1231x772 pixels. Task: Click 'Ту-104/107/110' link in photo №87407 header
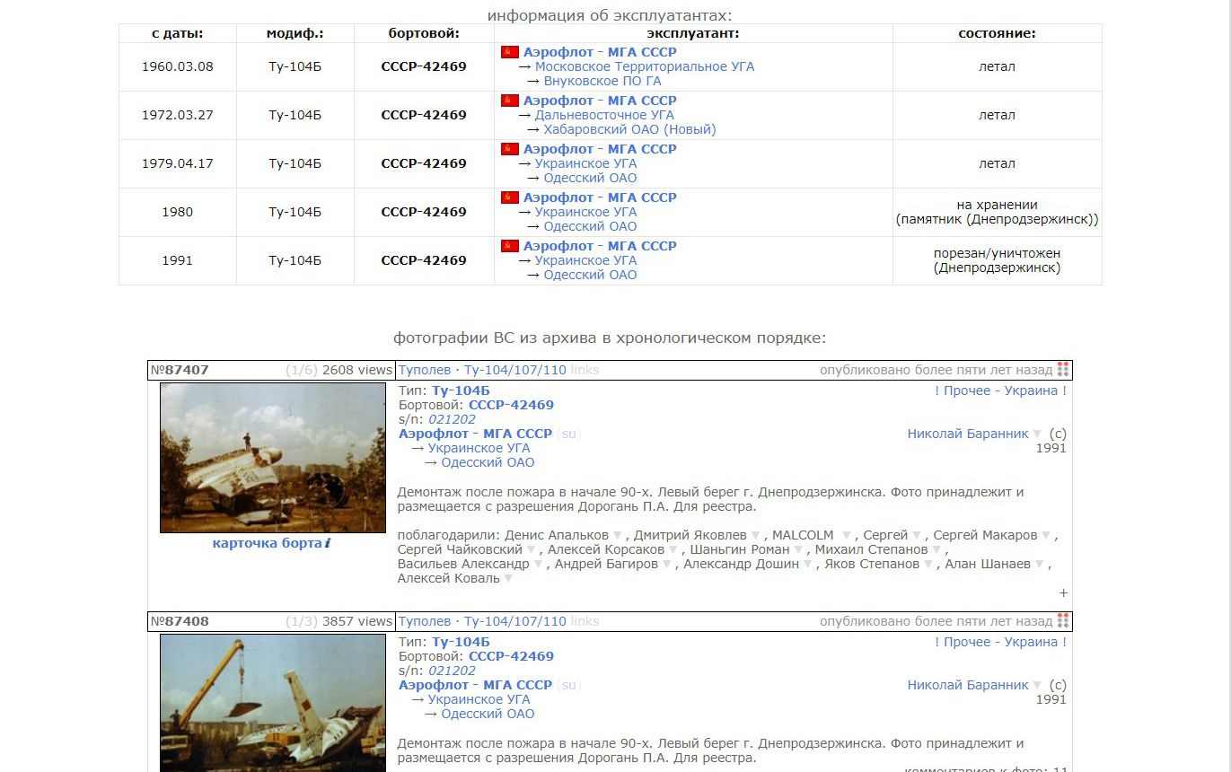click(514, 370)
